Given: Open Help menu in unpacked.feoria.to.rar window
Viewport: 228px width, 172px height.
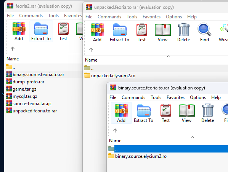Looking at the screenshot, I should click(x=192, y=17).
